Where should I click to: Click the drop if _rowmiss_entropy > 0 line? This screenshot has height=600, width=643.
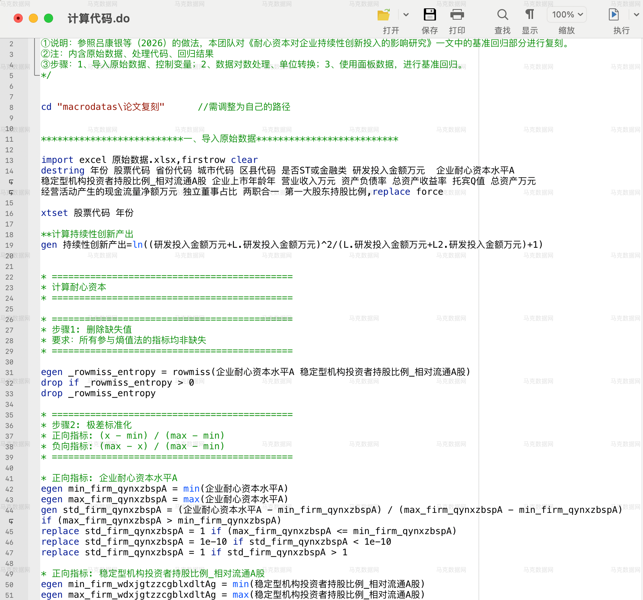pos(118,383)
